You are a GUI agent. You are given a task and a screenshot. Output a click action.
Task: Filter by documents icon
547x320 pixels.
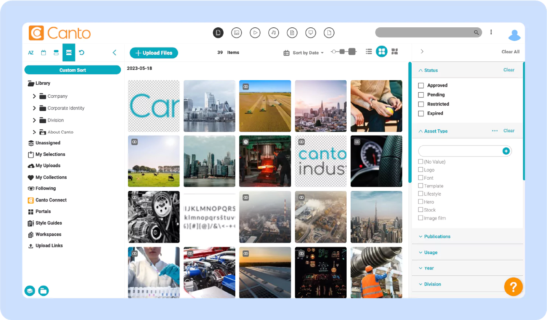[292, 33]
